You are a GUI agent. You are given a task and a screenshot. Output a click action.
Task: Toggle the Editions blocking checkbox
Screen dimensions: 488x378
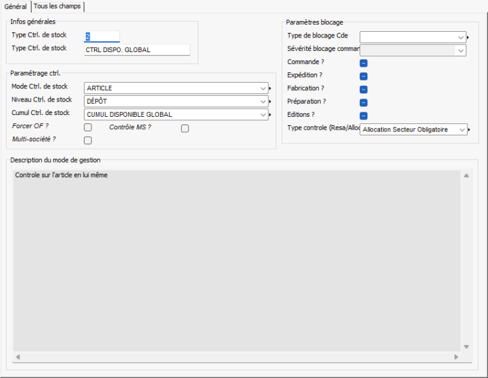click(364, 116)
